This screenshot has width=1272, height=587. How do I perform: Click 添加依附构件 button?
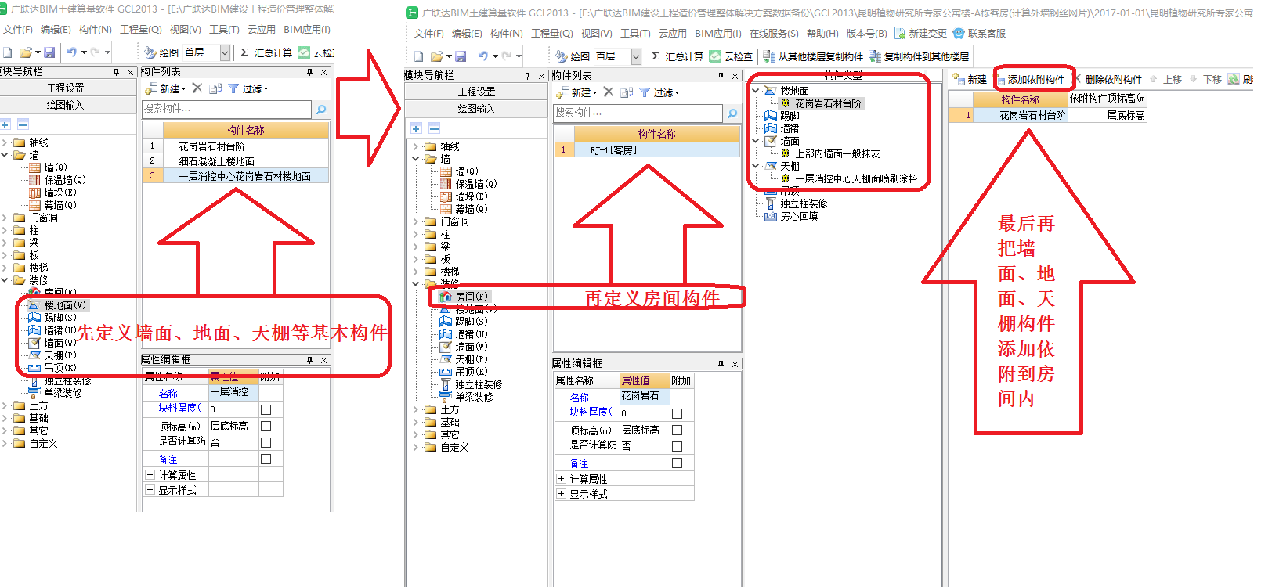(x=1031, y=80)
